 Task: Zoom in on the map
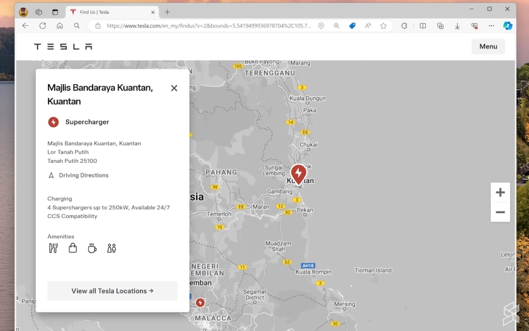click(500, 192)
